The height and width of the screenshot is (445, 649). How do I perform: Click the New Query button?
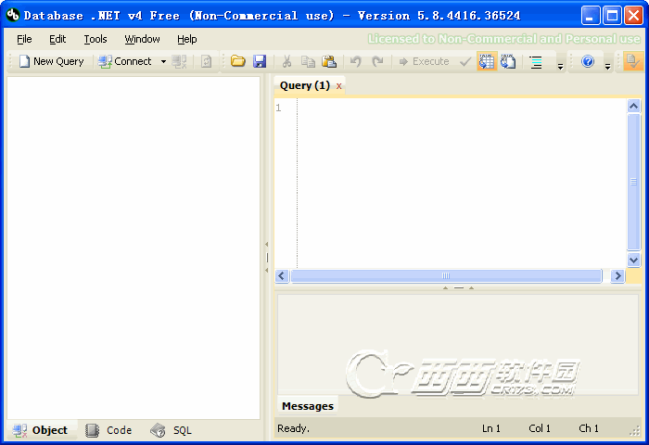click(x=51, y=62)
